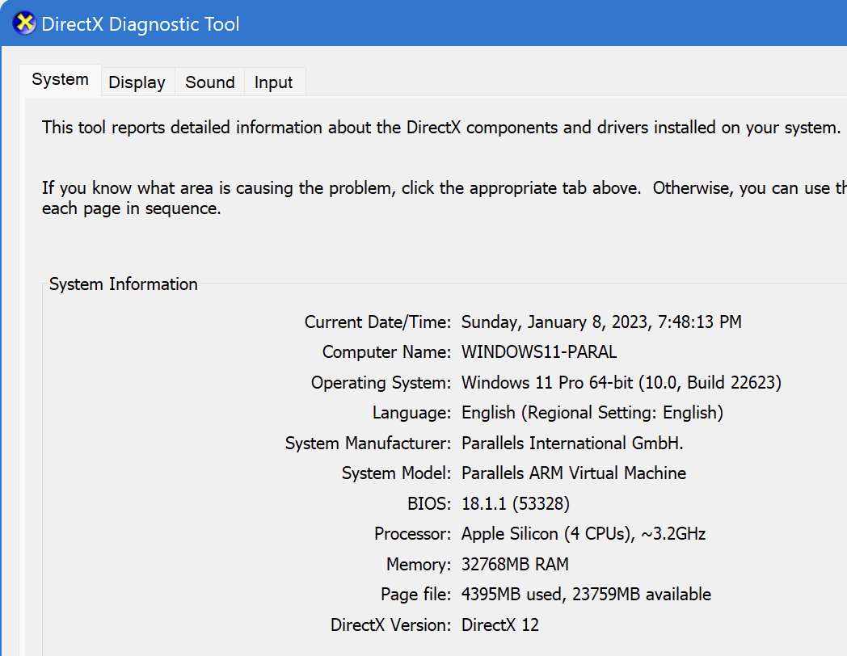Click the 'DirectX Version:' label
This screenshot has height=656, width=847.
390,624
